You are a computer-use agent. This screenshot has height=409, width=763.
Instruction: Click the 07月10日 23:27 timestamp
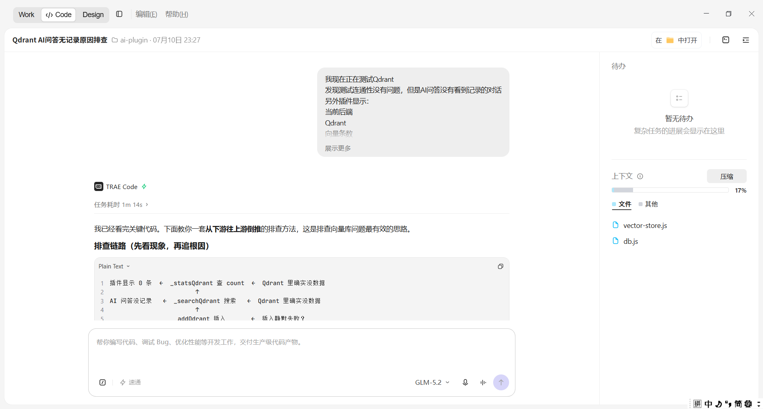tap(177, 40)
